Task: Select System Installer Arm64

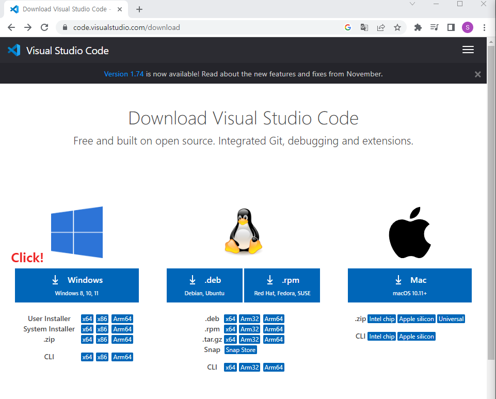Action: [122, 329]
